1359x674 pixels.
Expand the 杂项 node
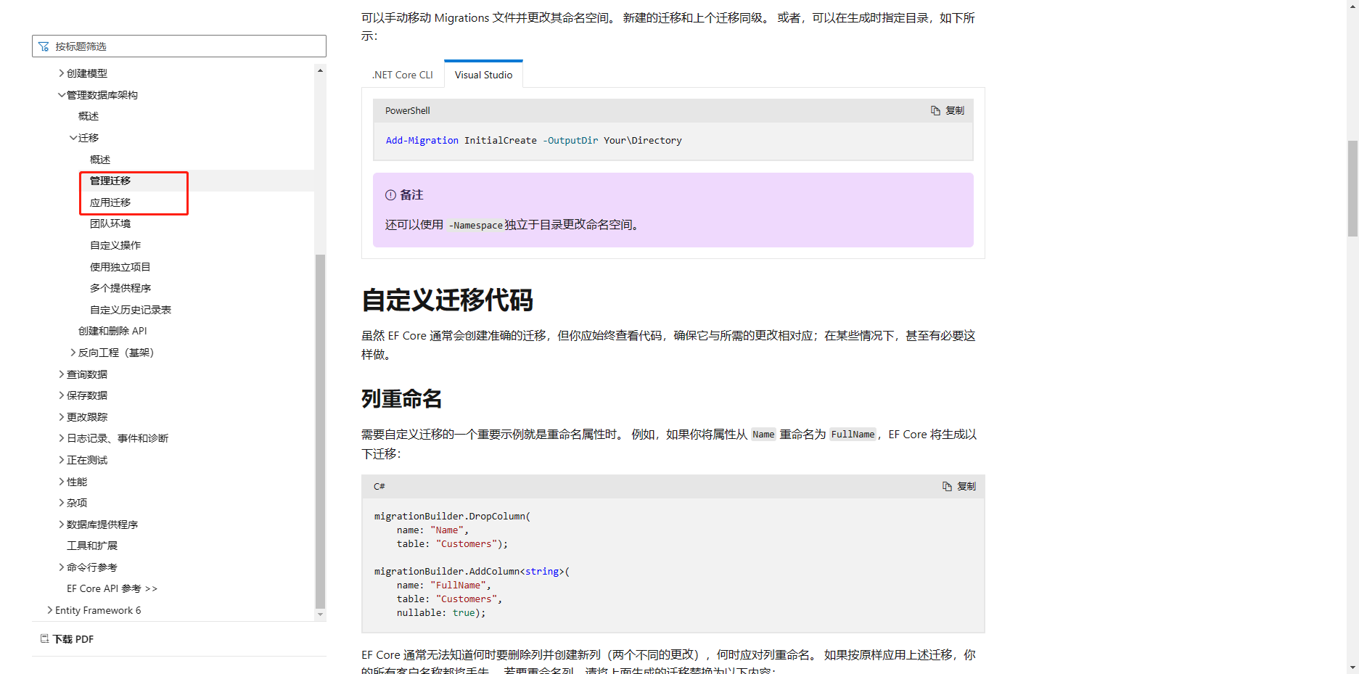tap(62, 503)
